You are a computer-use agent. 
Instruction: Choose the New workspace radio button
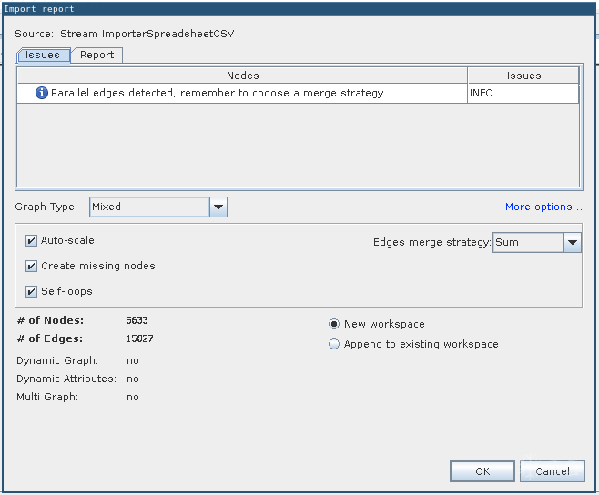coord(334,324)
